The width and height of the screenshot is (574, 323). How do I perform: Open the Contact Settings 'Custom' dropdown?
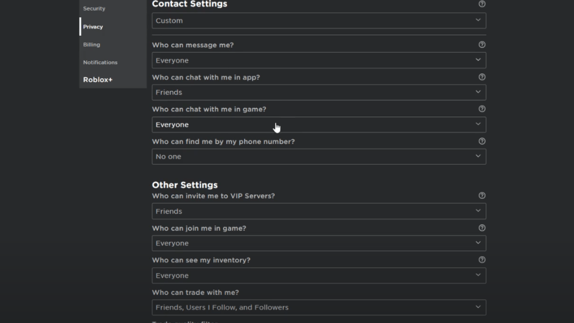319,20
